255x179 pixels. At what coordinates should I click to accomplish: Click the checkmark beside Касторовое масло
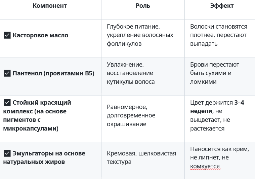tap(7, 35)
